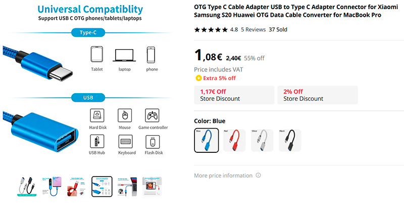The image size is (404, 206).
Task: Expand More price information
Action: click(x=223, y=176)
